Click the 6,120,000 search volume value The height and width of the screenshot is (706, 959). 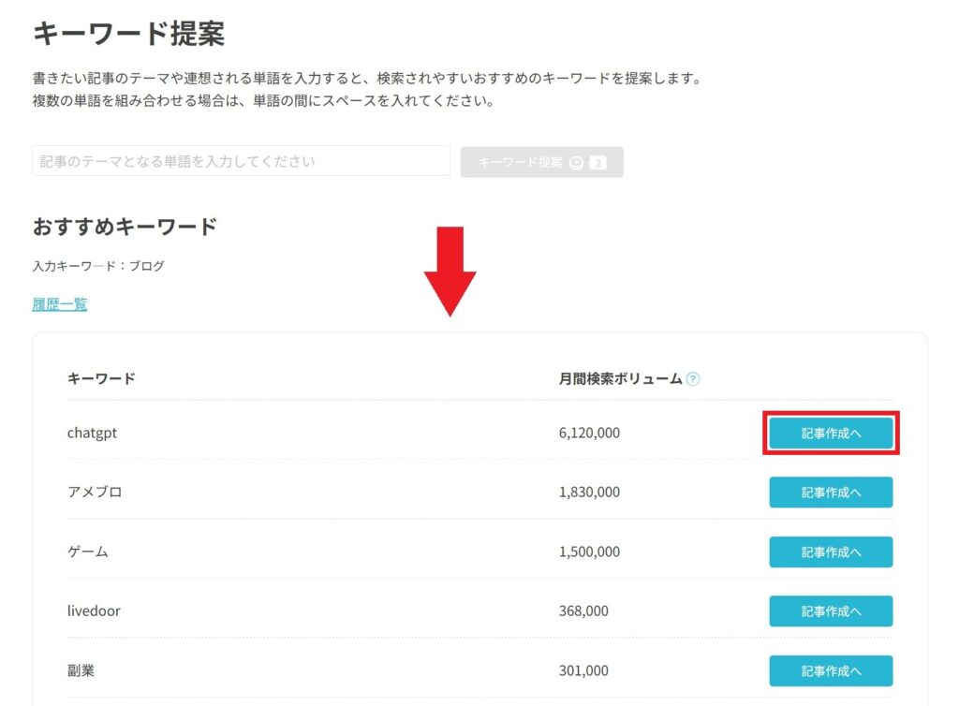click(589, 434)
